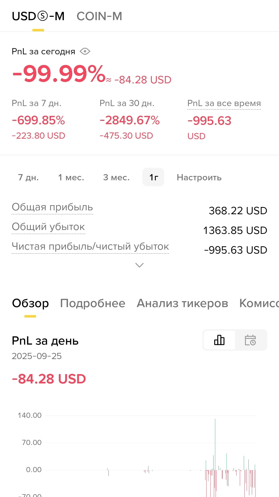Toggle PnL visibility with the eye icon

pos(85,51)
